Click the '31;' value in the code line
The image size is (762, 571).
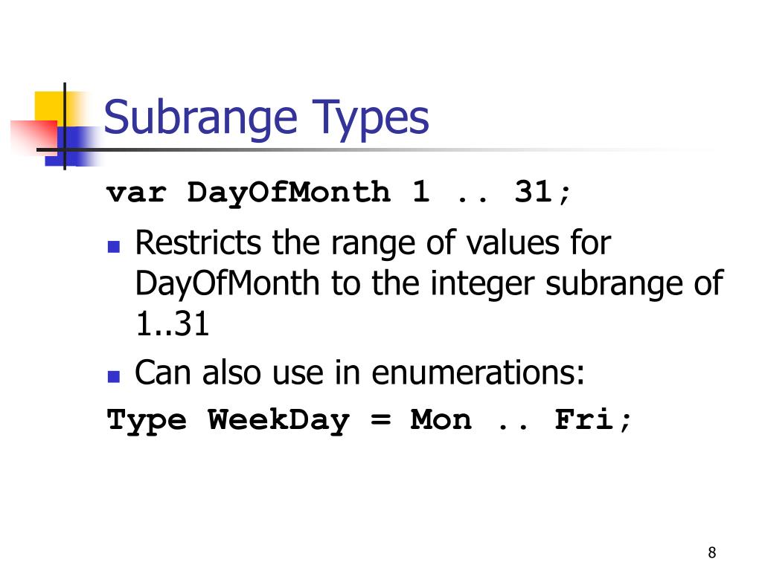[542, 193]
